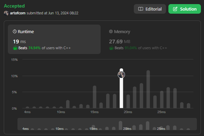This screenshot has width=204, height=136.
Task: Click the Accepted status text
Action: point(14,6)
